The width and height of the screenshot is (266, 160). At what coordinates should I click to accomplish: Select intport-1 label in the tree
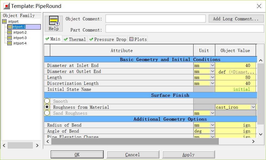[19, 27]
